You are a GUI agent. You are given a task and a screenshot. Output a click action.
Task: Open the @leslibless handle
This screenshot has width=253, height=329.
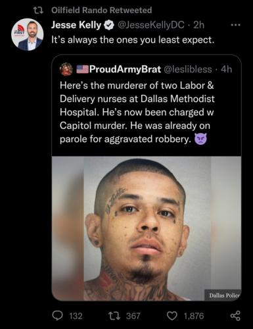pos(188,69)
